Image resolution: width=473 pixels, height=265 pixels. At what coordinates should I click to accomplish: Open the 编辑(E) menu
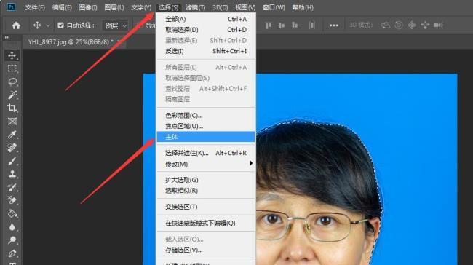(x=62, y=7)
